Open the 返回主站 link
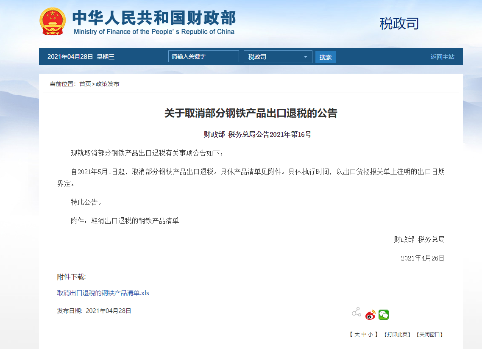Image resolution: width=482 pixels, height=349 pixels. (x=442, y=56)
